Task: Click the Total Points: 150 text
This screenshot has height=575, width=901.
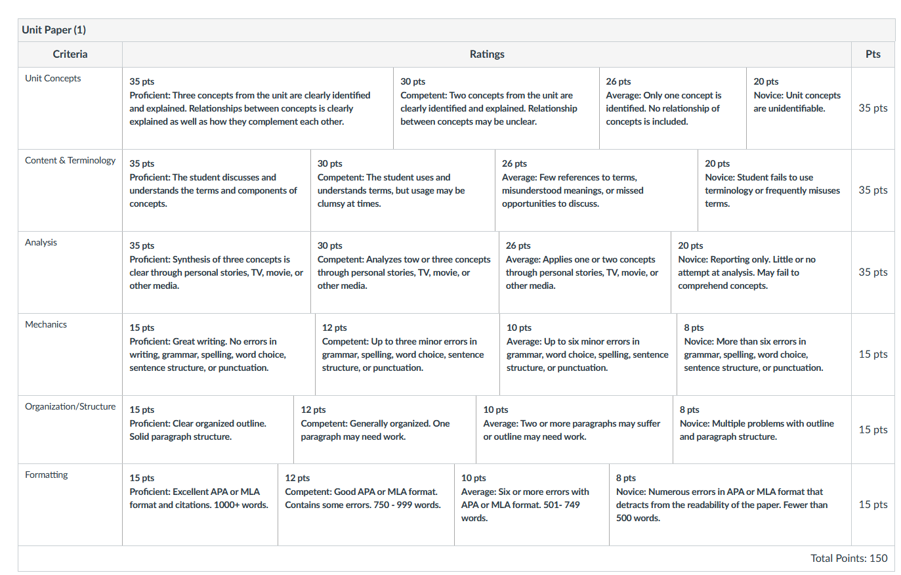Action: (x=849, y=559)
